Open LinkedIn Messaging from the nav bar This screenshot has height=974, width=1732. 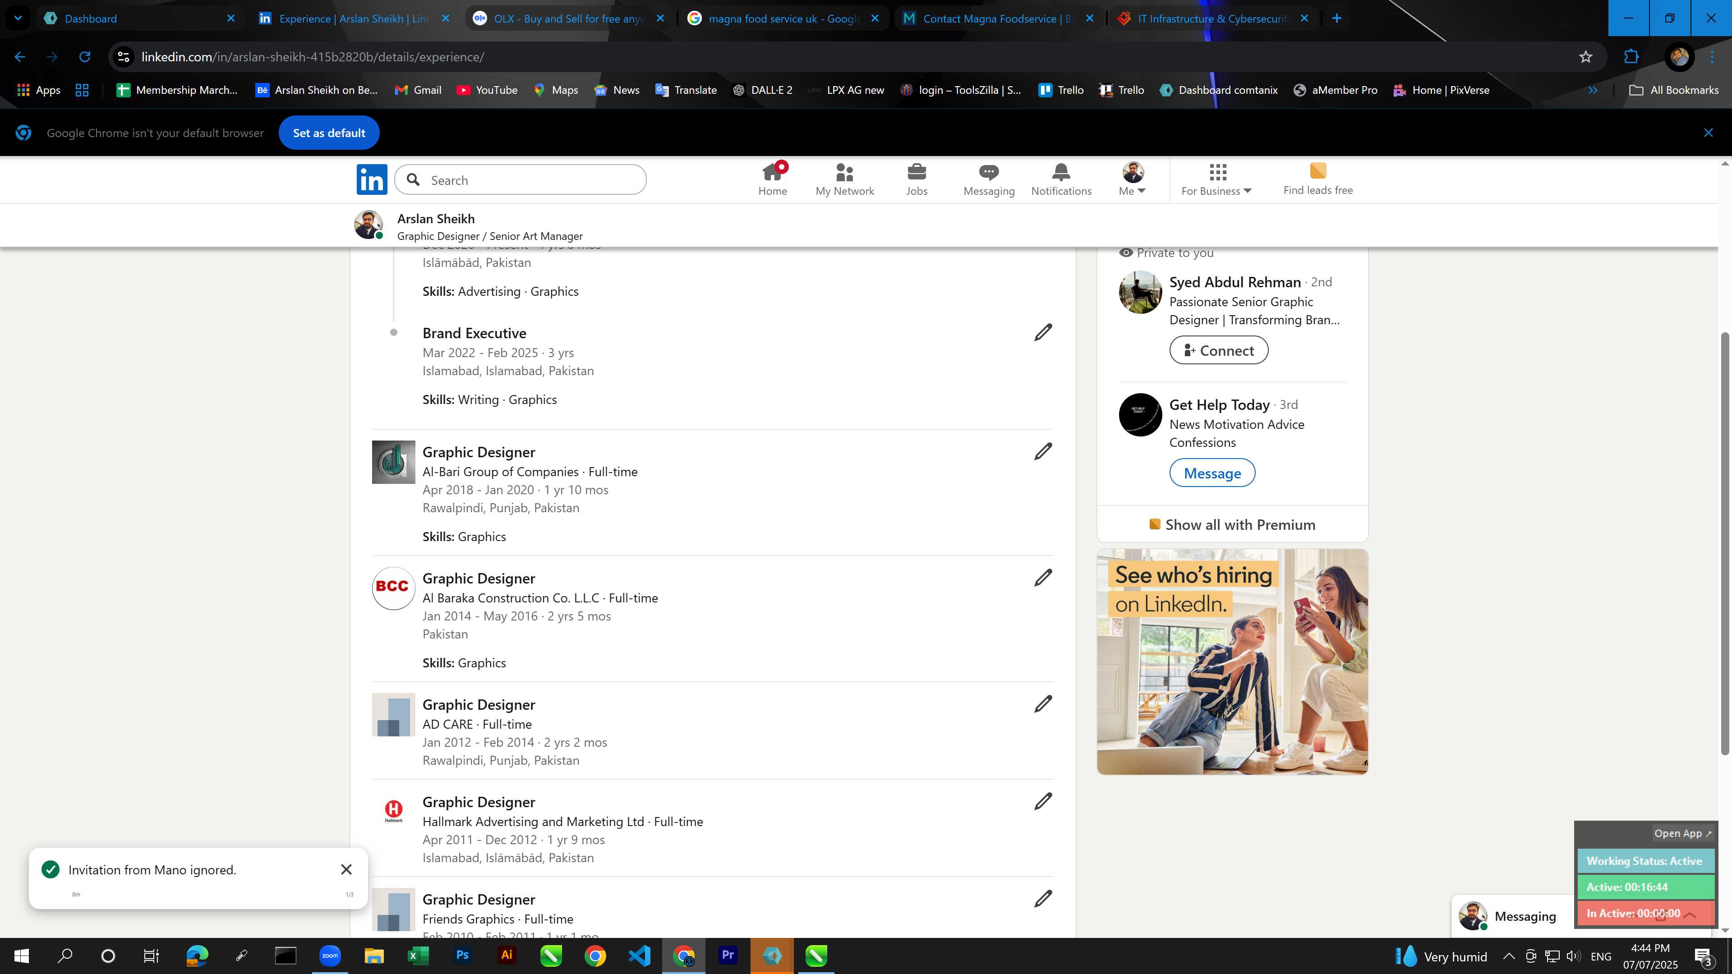click(988, 179)
